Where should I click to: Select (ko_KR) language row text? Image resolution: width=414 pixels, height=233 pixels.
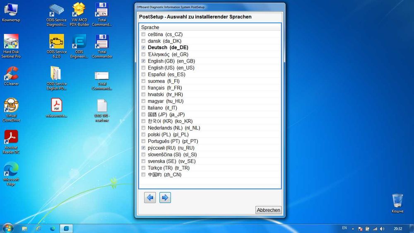tap(170, 121)
